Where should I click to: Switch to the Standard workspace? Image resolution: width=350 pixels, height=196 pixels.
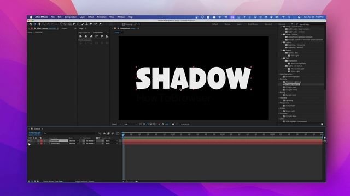point(268,24)
